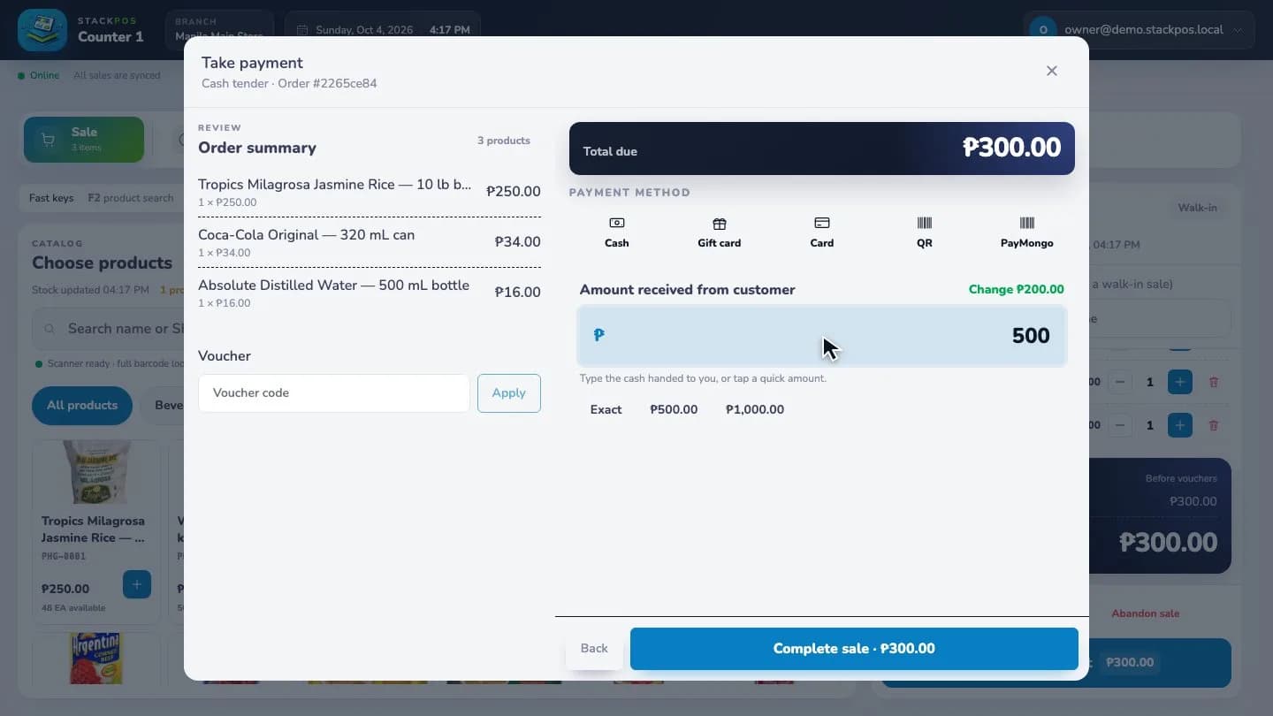Open the owner account dropdown
This screenshot has width=1273, height=716.
click(1141, 30)
